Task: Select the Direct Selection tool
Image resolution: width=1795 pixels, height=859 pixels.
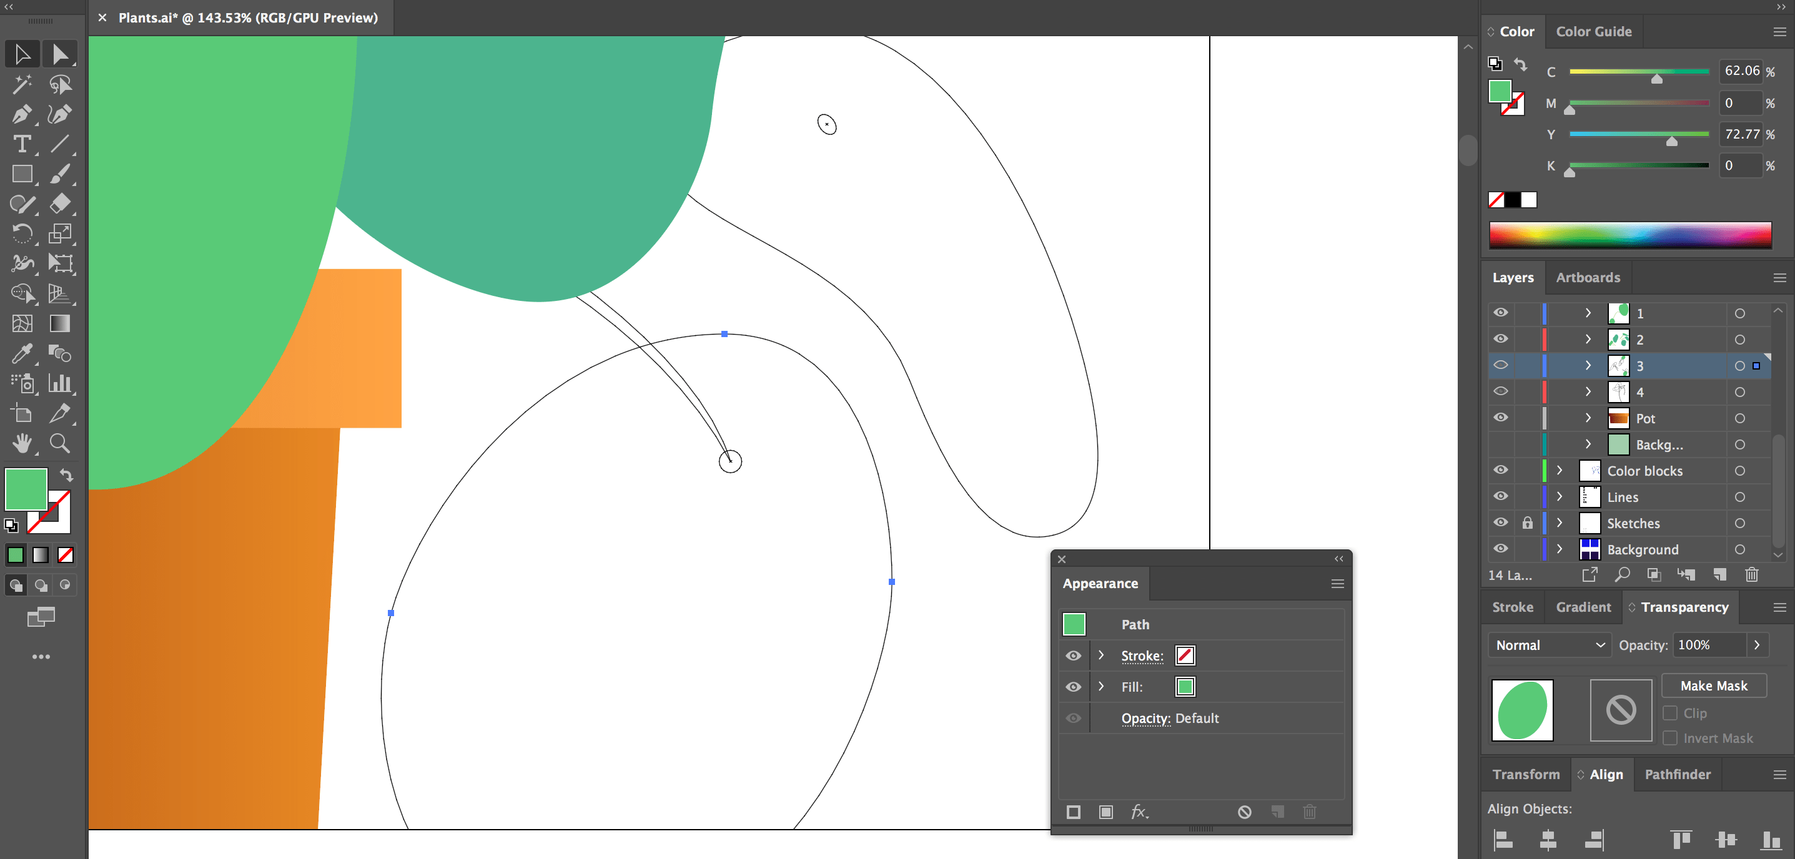Action: (60, 54)
